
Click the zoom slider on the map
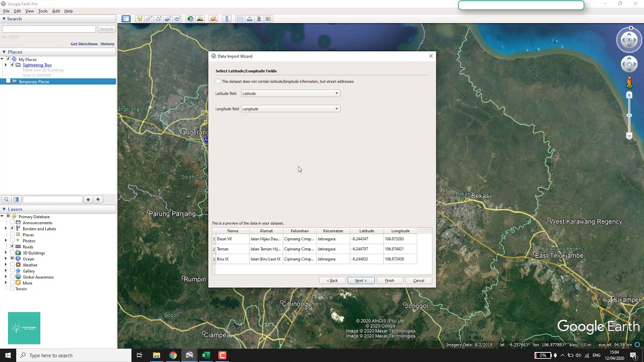(x=629, y=116)
